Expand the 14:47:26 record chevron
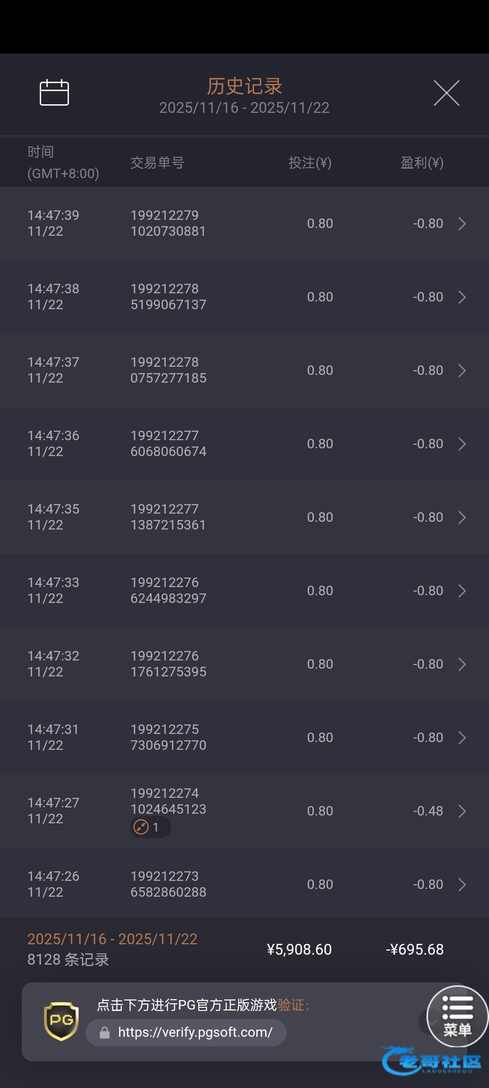The height and width of the screenshot is (1088, 489). (462, 884)
